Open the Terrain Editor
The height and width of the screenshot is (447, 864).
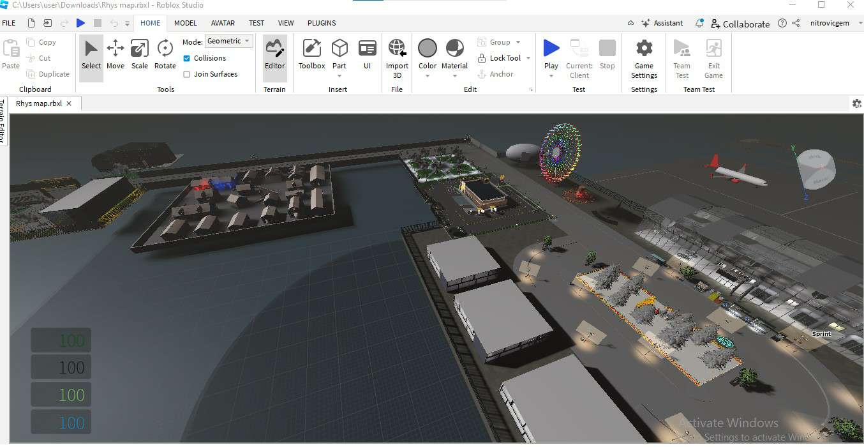(274, 54)
